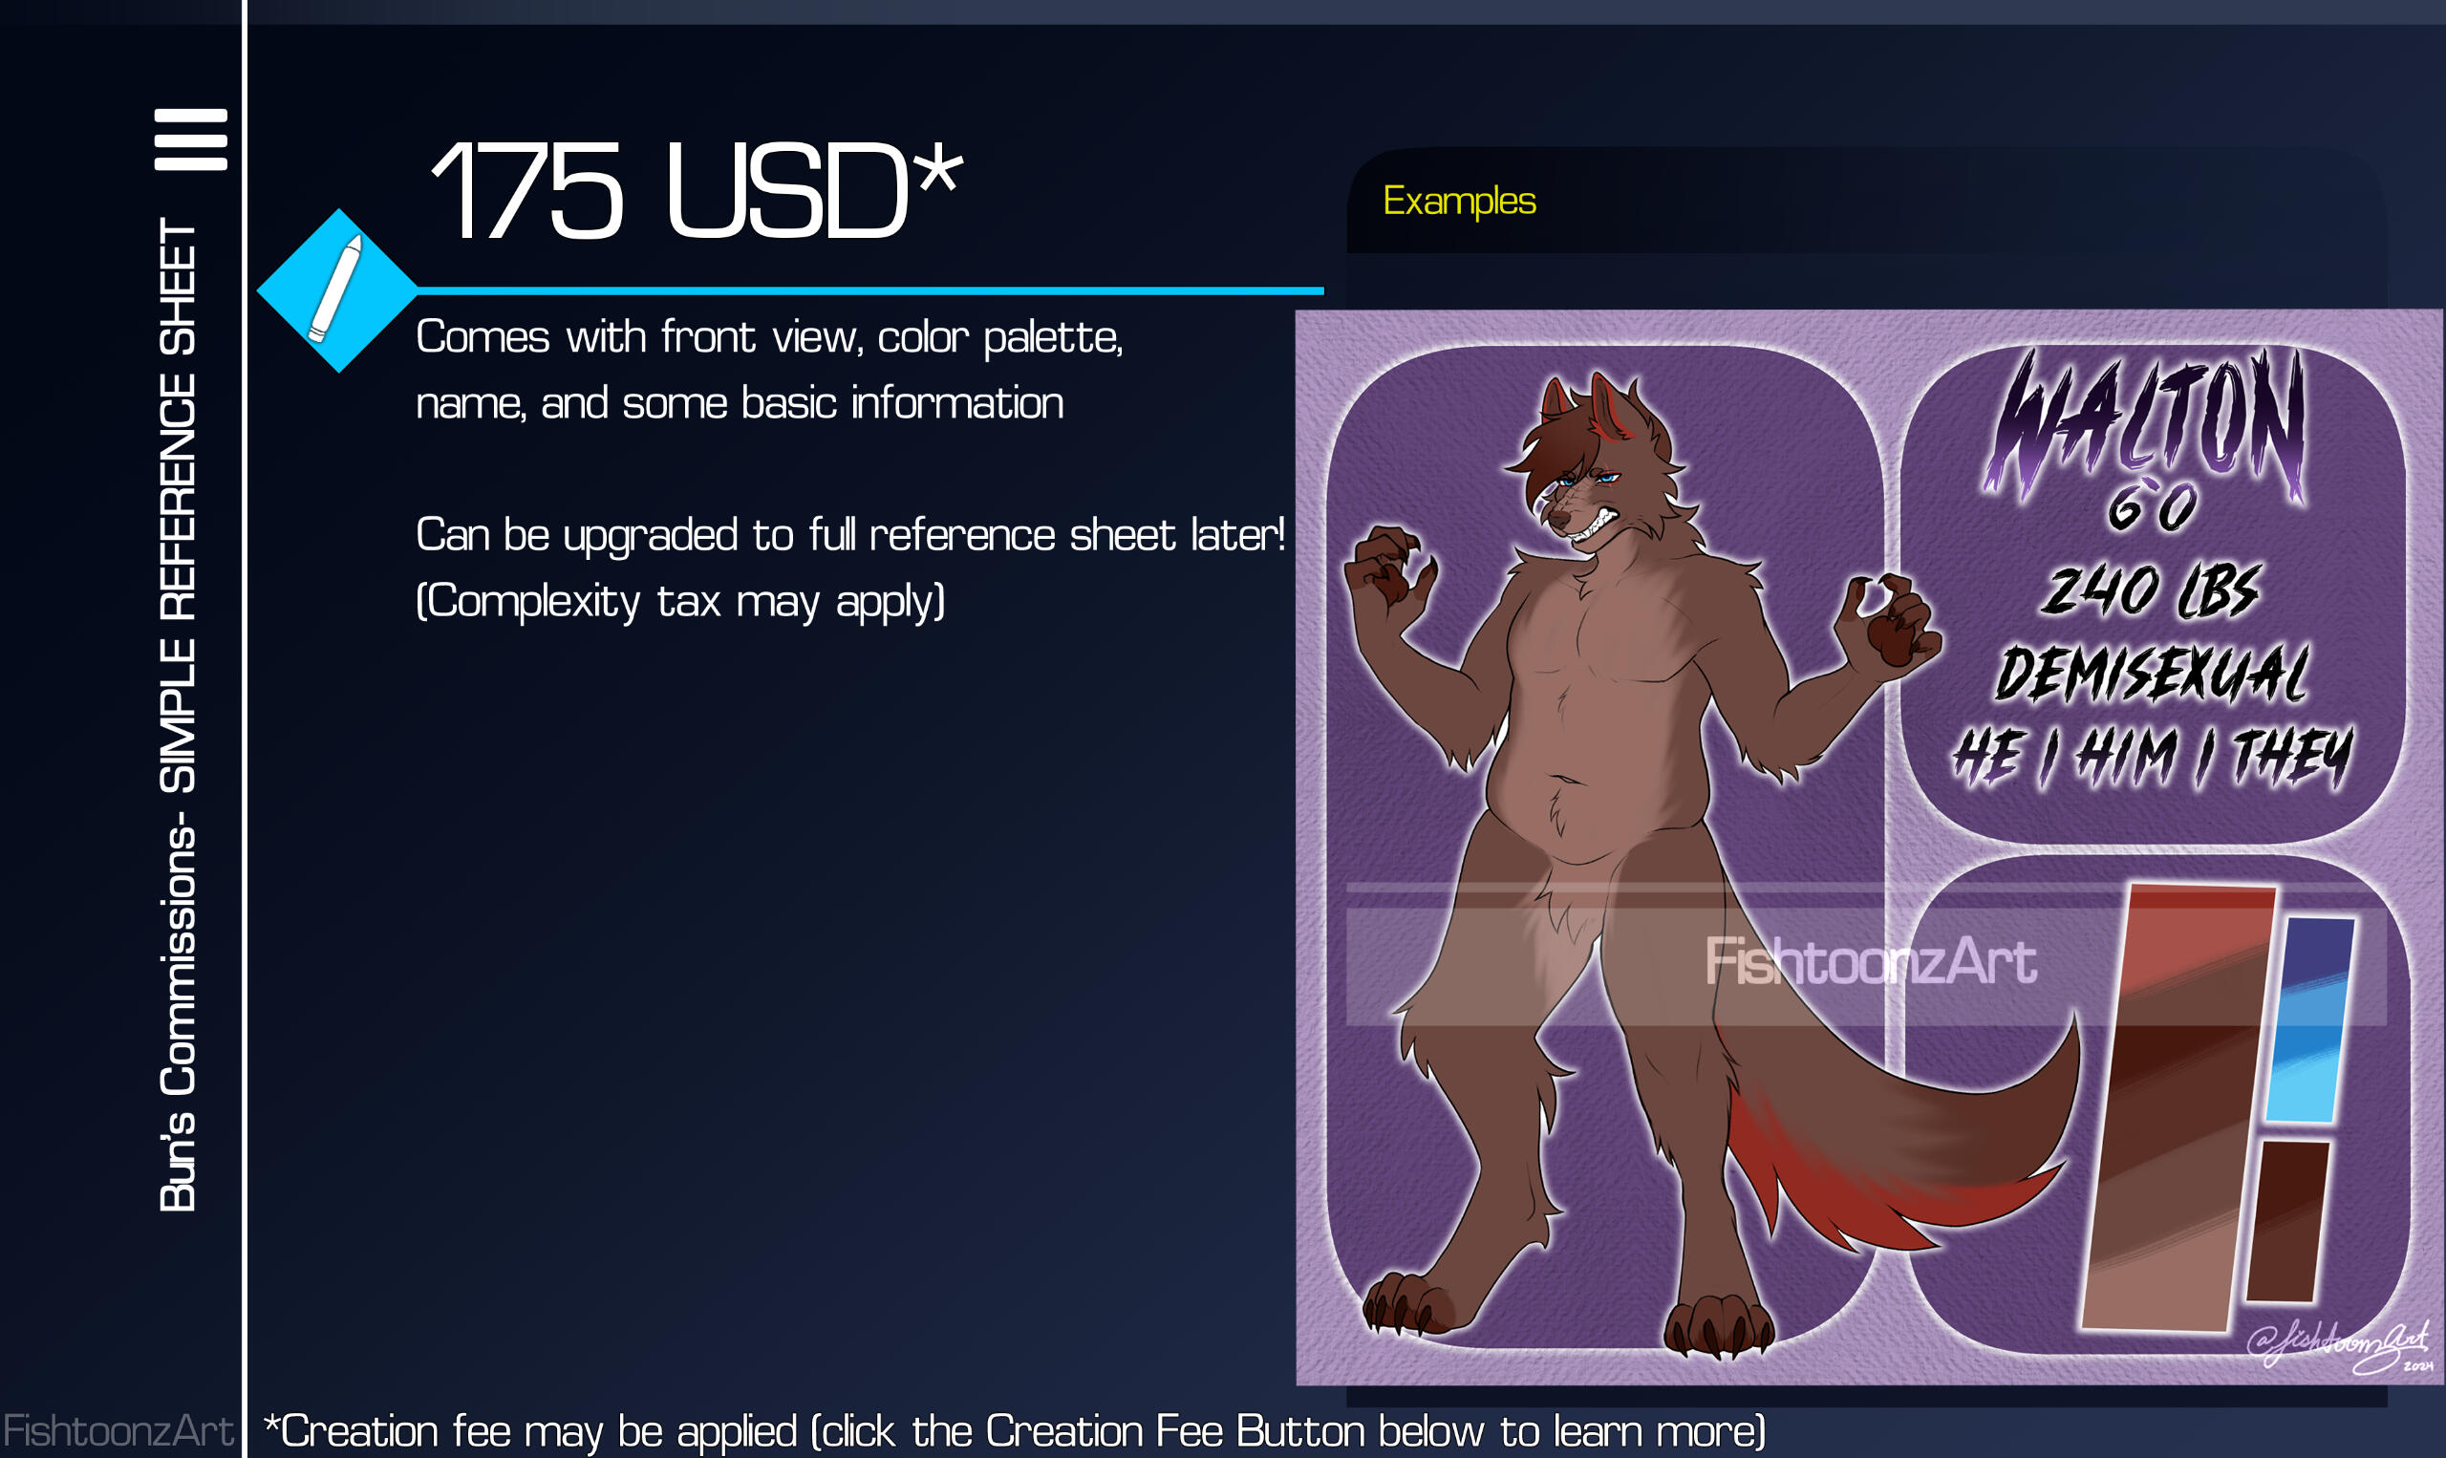Click the FishtoonzArt logo in the corner
This screenshot has height=1458, width=2446.
tap(118, 1430)
